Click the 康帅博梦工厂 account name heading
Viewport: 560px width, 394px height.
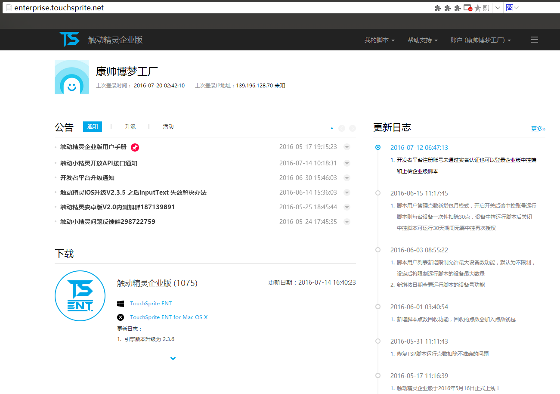[x=127, y=71]
